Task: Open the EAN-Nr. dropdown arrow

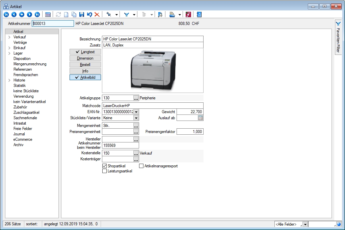Action: click(x=136, y=112)
